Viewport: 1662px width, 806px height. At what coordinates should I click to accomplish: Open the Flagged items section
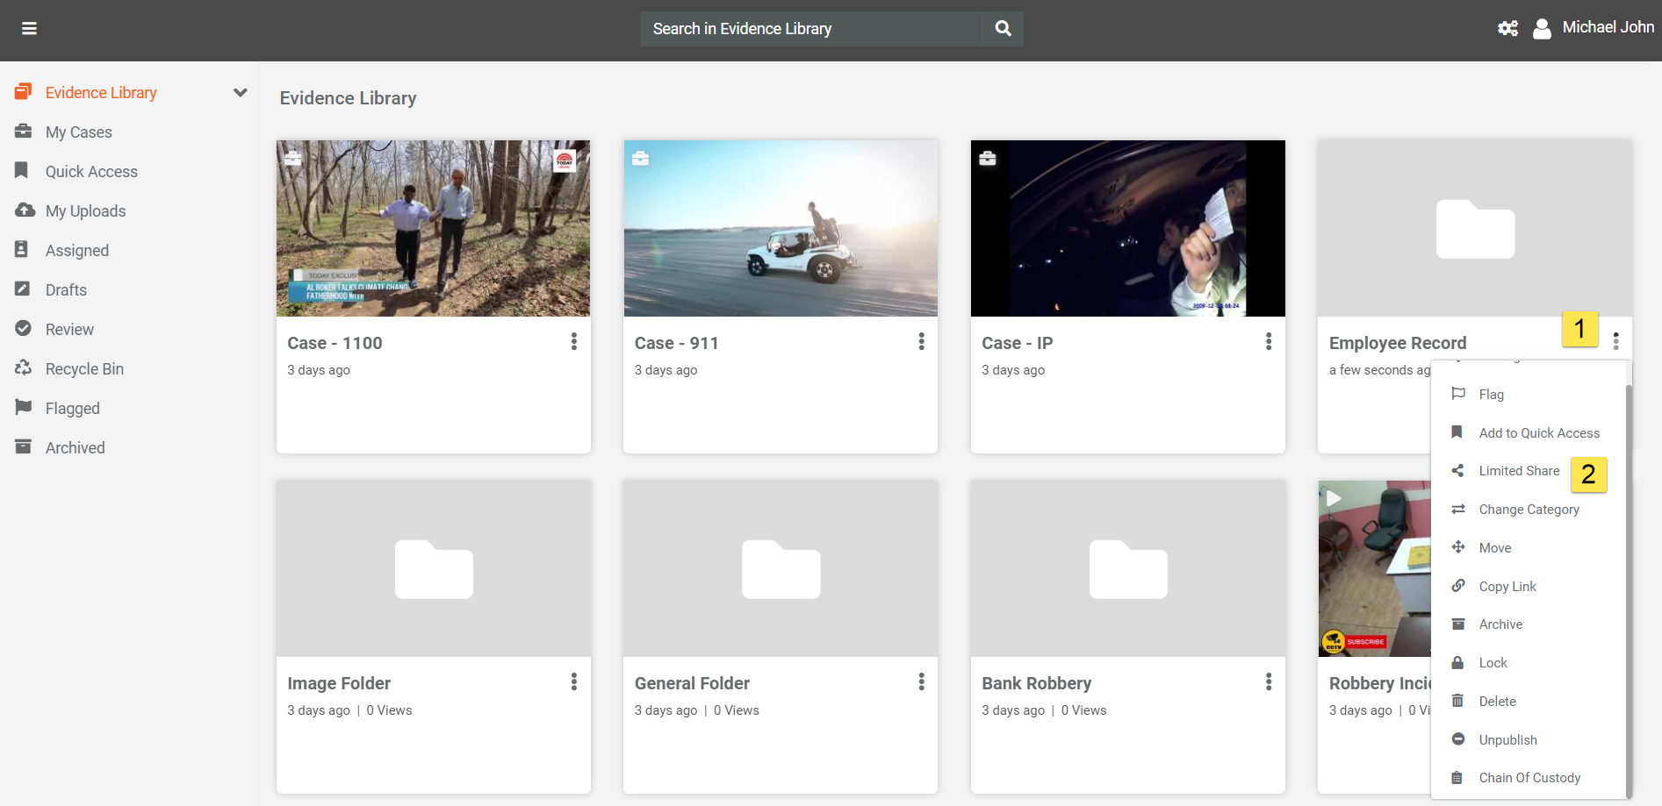[x=72, y=409]
